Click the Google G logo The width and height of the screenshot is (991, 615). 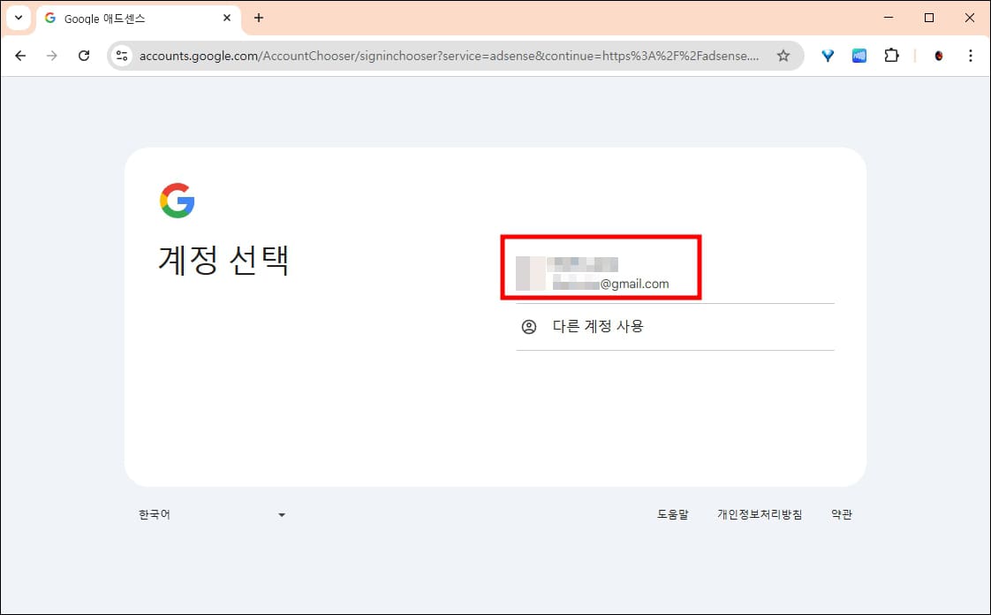177,201
